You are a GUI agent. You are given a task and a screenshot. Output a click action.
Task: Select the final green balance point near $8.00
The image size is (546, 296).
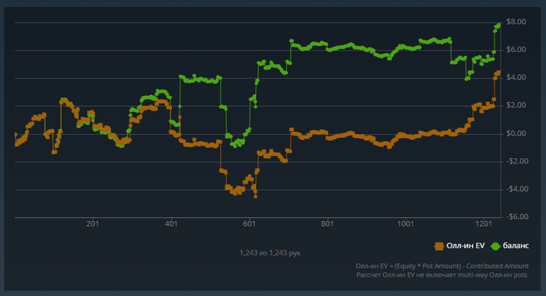point(498,25)
